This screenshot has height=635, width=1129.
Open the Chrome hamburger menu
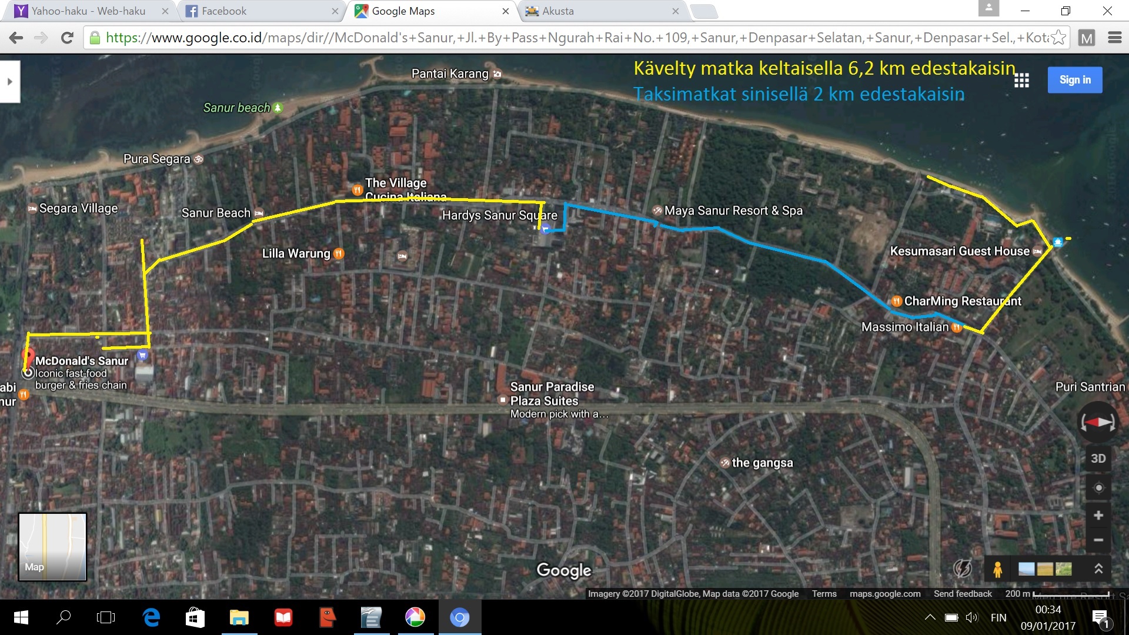coord(1114,38)
